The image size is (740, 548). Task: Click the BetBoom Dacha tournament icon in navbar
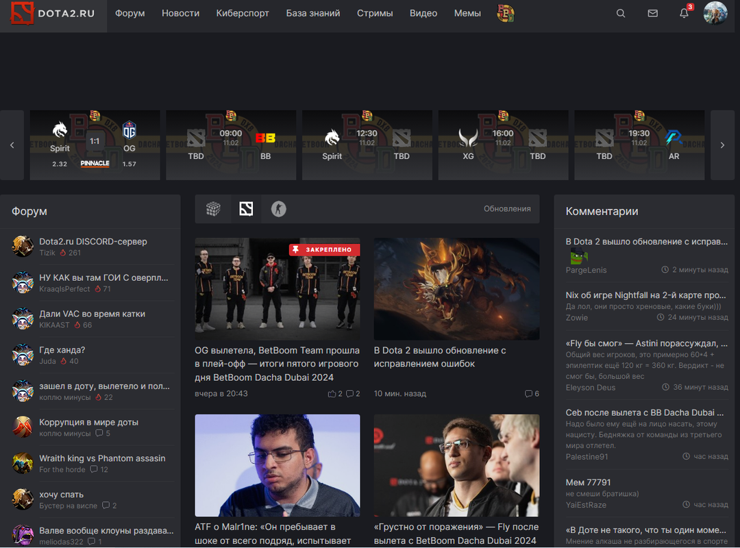tap(506, 13)
